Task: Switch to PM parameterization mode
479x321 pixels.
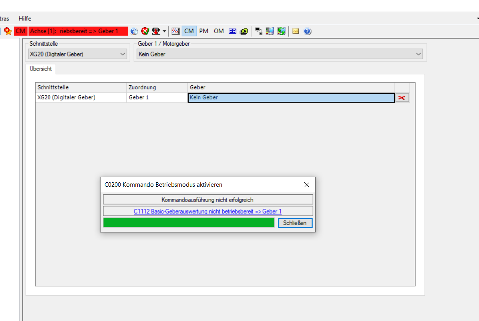Action: (x=203, y=31)
